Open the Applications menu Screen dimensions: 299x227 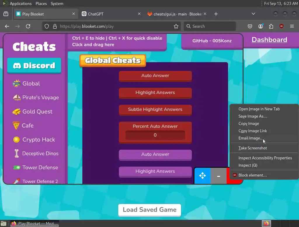point(21,4)
